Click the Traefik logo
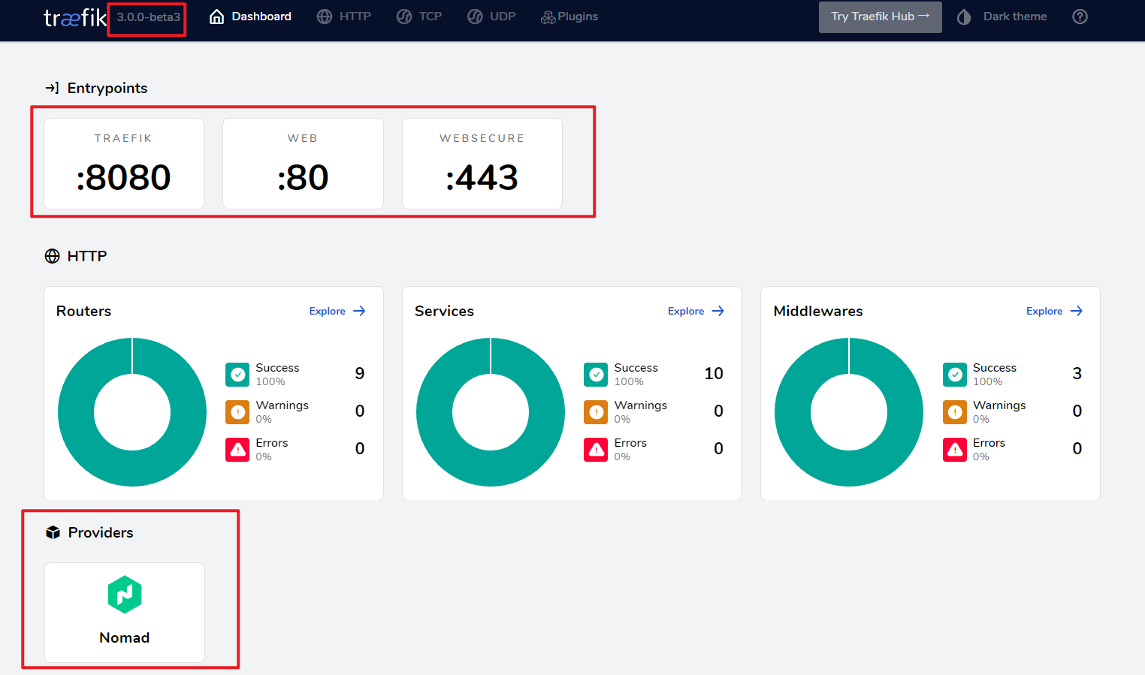 (x=75, y=17)
